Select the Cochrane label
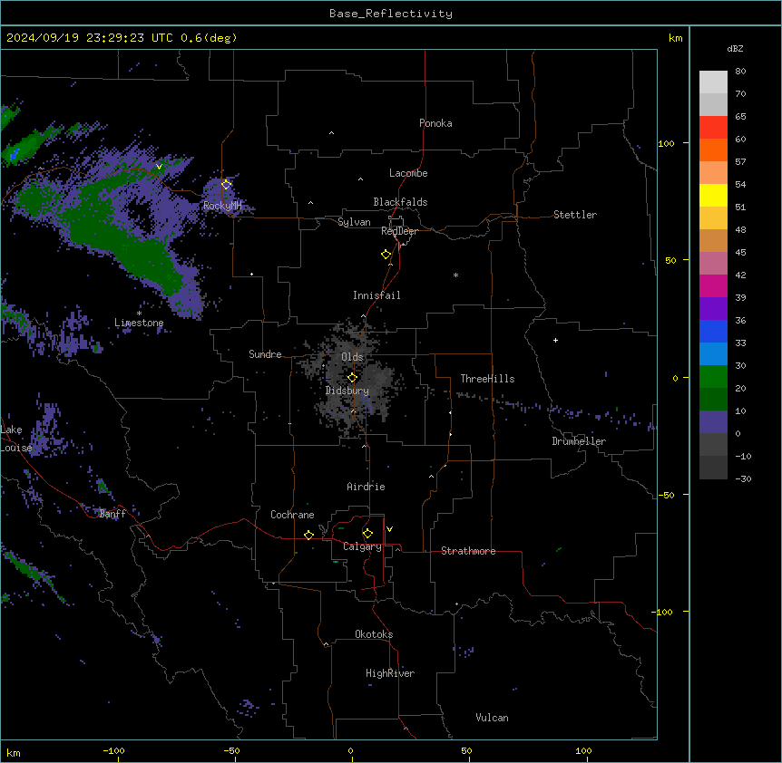This screenshot has width=782, height=763. [x=292, y=515]
